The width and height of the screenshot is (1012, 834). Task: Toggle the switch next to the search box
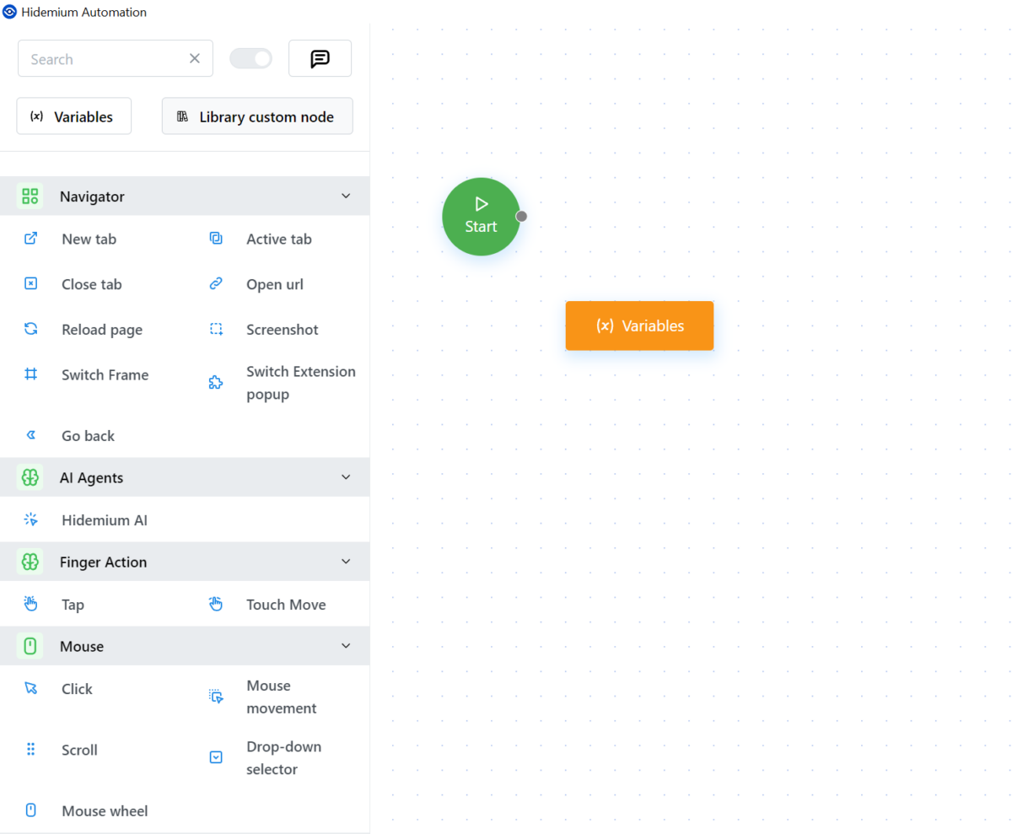pyautogui.click(x=251, y=59)
